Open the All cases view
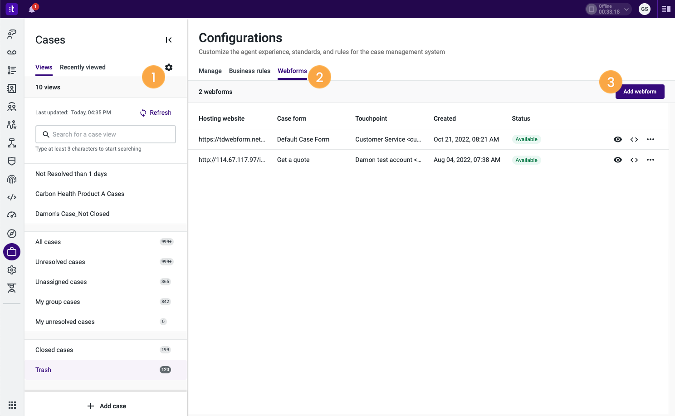 click(106, 242)
